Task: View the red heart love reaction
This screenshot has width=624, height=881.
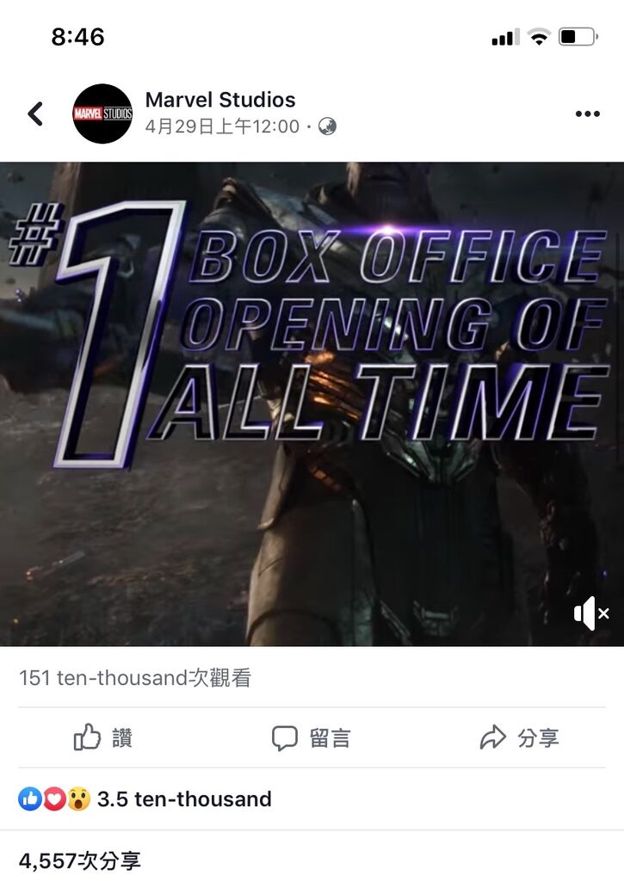Action: pos(54,798)
